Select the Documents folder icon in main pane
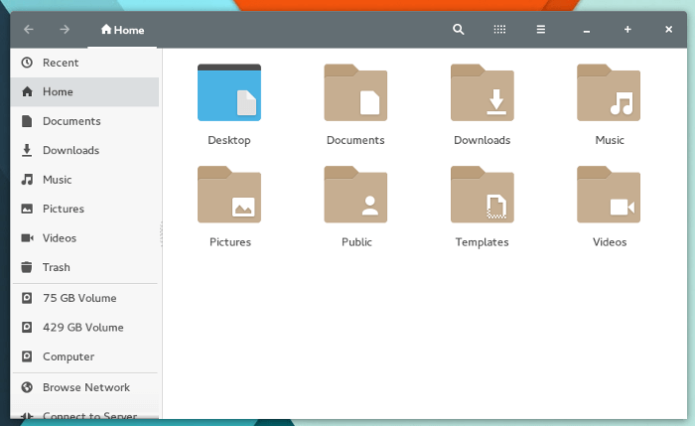The height and width of the screenshot is (426, 695). click(355, 92)
